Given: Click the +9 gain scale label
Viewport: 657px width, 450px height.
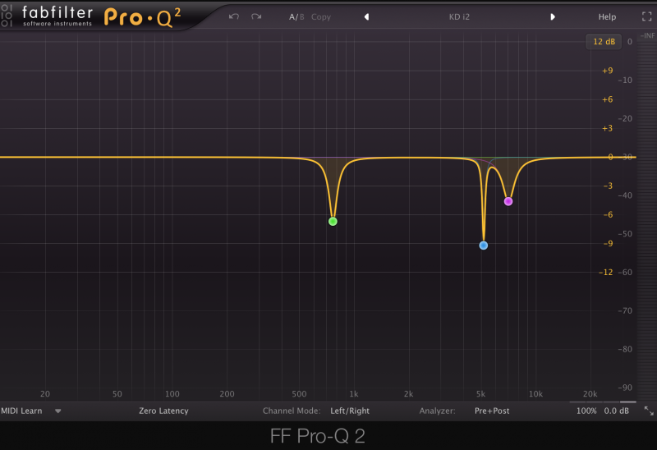Looking at the screenshot, I should tap(608, 71).
